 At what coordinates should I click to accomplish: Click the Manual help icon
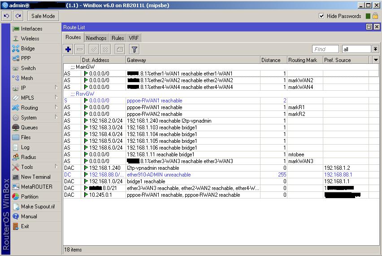click(16, 216)
